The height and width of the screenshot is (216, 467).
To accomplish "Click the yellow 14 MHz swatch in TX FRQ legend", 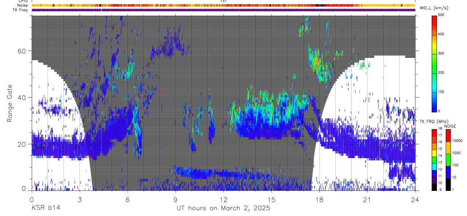I will tap(434, 154).
